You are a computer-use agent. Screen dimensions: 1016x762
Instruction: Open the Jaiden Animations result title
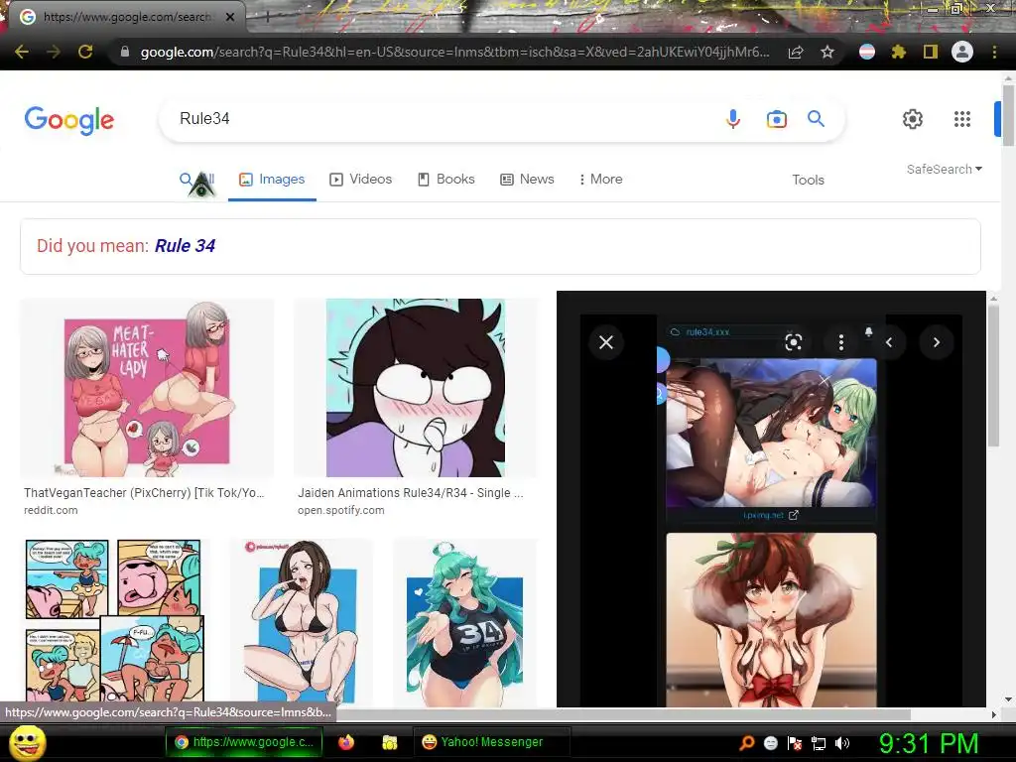[x=410, y=492]
